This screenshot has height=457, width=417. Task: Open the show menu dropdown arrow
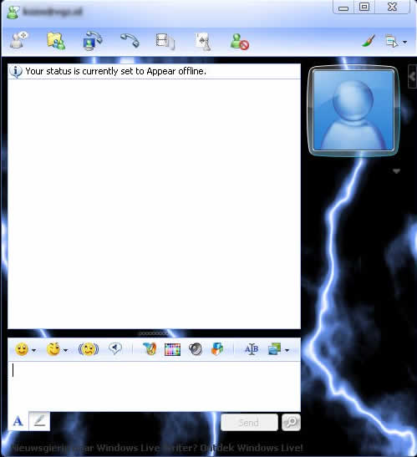click(x=404, y=42)
